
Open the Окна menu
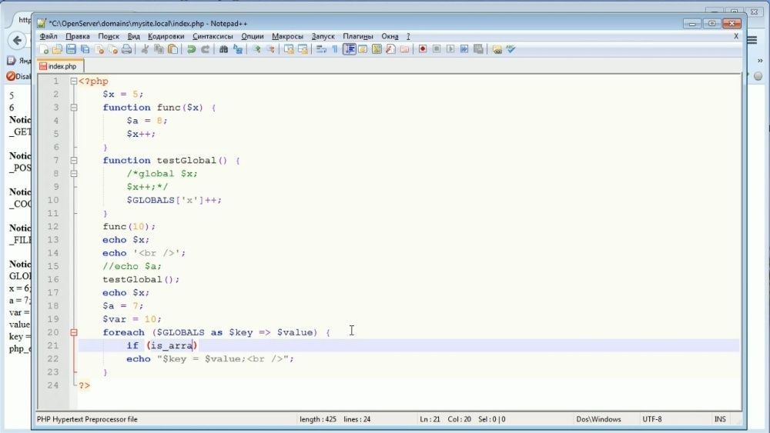390,36
